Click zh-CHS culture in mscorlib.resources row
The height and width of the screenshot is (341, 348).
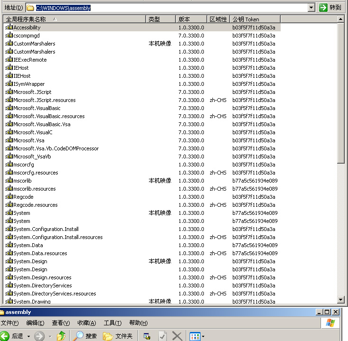(x=218, y=189)
